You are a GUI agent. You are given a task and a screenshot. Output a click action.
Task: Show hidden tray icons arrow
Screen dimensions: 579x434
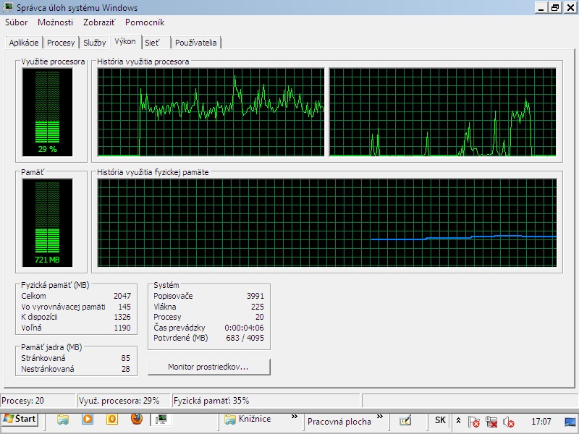458,420
